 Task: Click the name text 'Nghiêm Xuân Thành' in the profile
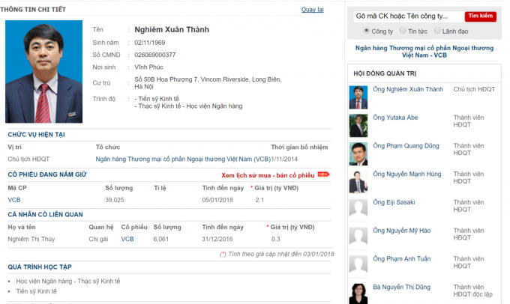172,29
